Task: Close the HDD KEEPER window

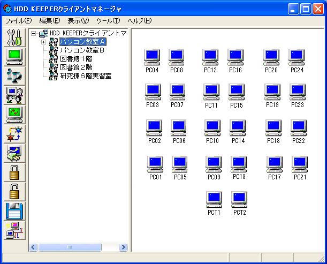Action: (318, 9)
